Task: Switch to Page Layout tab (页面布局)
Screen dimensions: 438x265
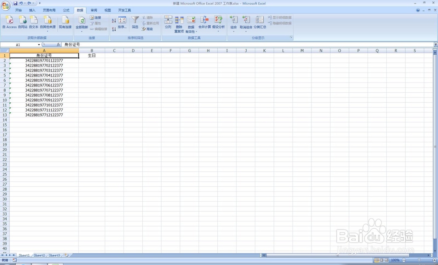Action: (49, 10)
